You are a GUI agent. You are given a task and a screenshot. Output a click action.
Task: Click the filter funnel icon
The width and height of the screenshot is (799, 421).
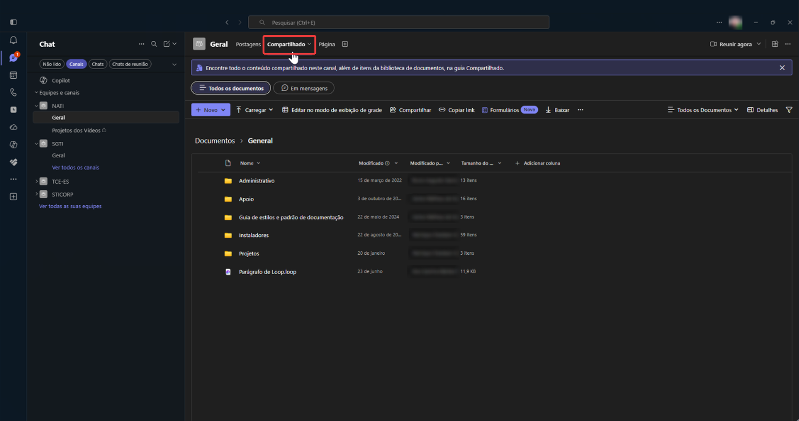pyautogui.click(x=789, y=110)
